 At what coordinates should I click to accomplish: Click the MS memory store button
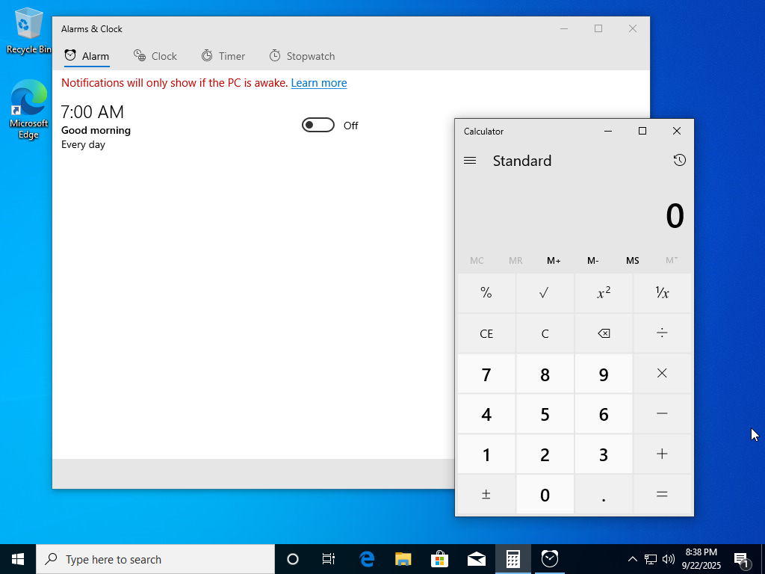(x=632, y=260)
